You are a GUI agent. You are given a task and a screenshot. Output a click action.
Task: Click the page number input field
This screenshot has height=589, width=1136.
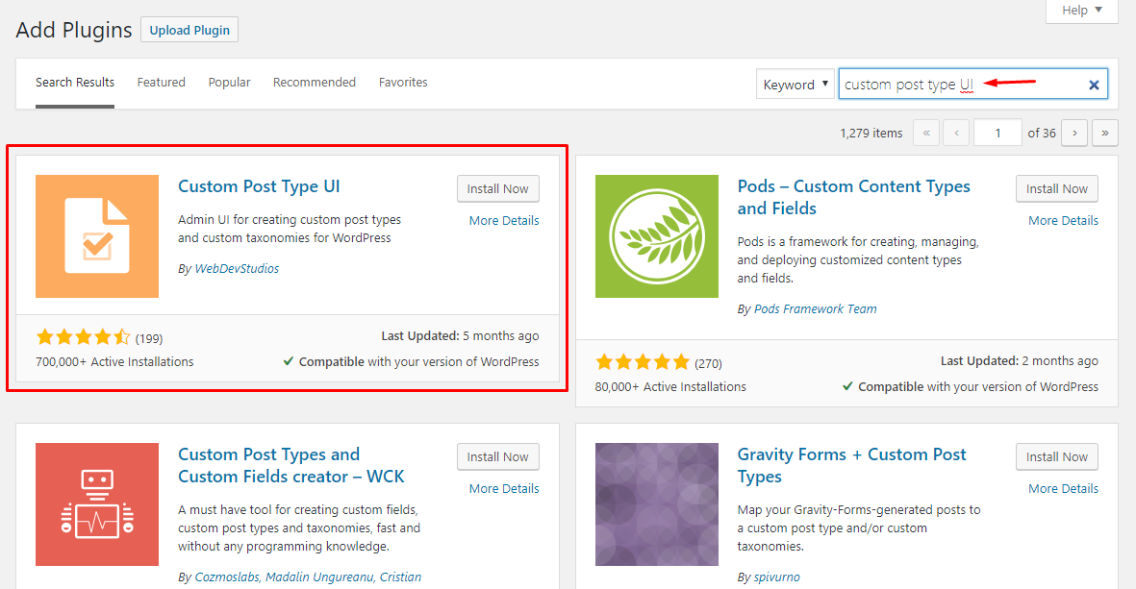point(997,132)
